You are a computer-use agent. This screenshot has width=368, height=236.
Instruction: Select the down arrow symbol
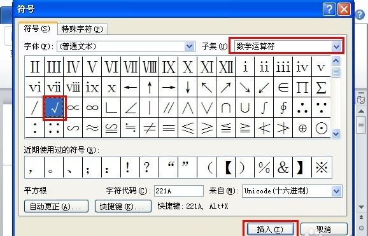[x=188, y=87]
